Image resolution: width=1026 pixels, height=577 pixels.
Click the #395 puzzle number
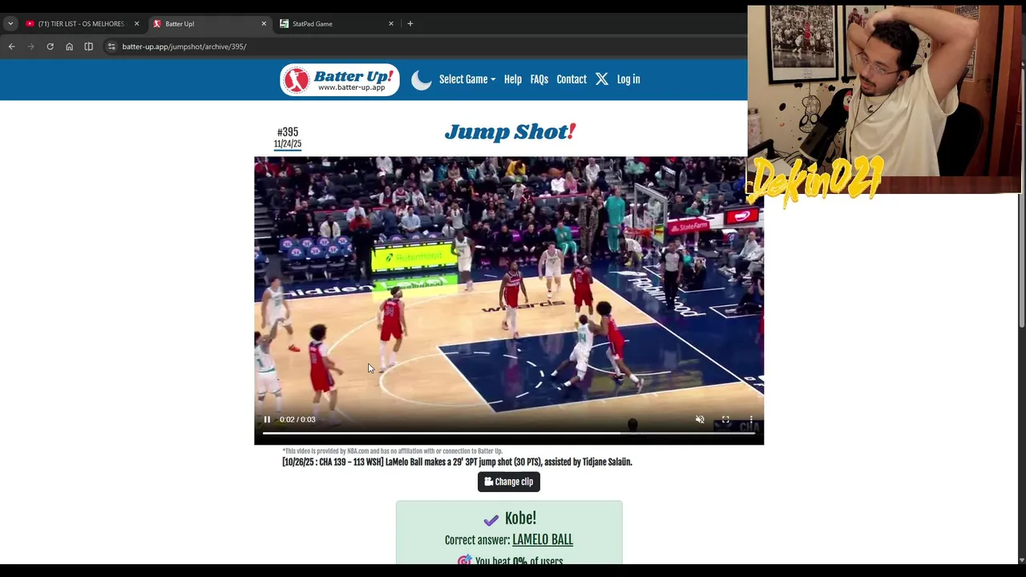coord(288,132)
